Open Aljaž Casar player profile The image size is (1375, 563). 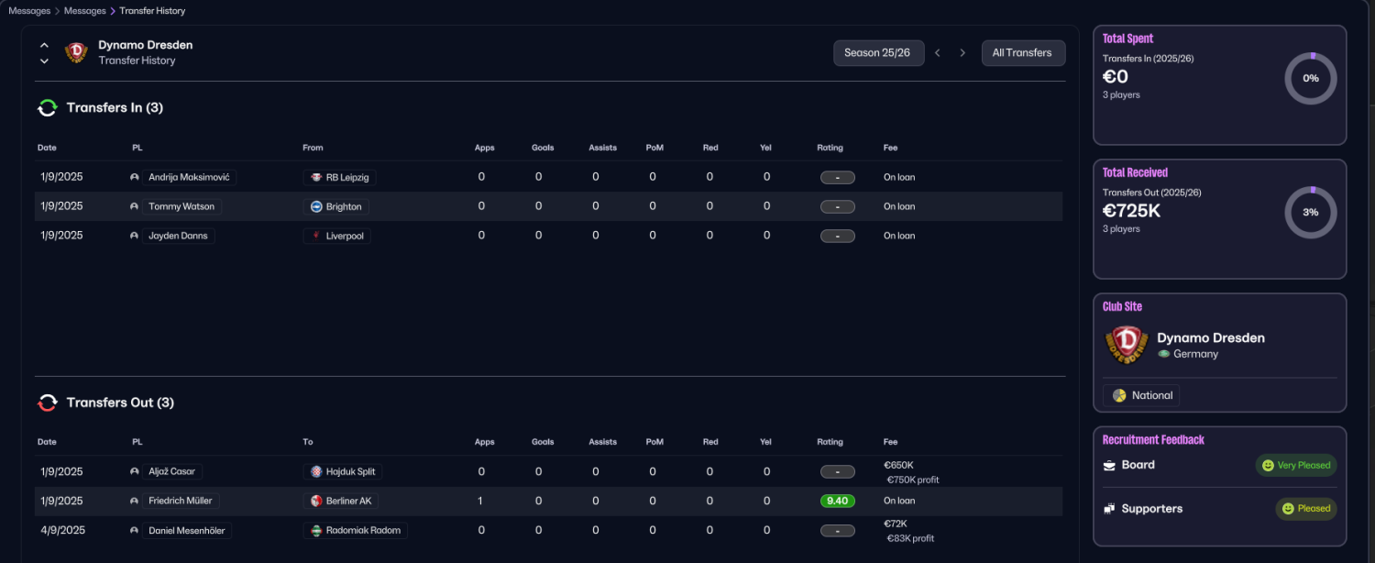171,471
